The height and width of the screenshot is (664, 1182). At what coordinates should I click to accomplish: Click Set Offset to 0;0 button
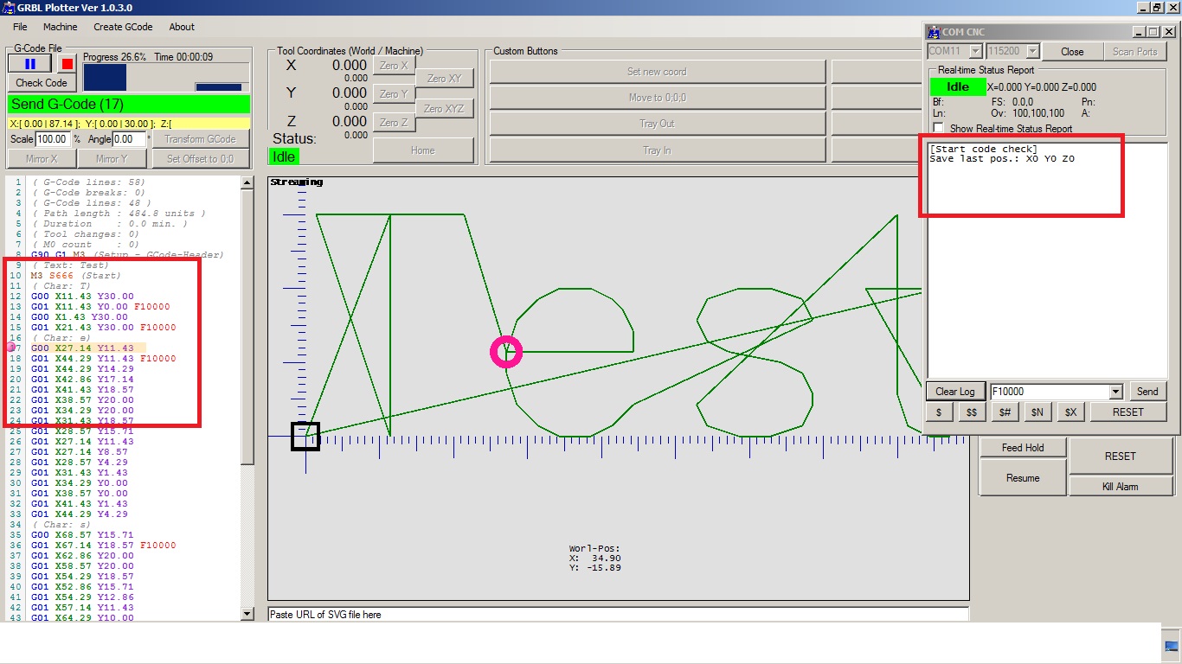200,159
